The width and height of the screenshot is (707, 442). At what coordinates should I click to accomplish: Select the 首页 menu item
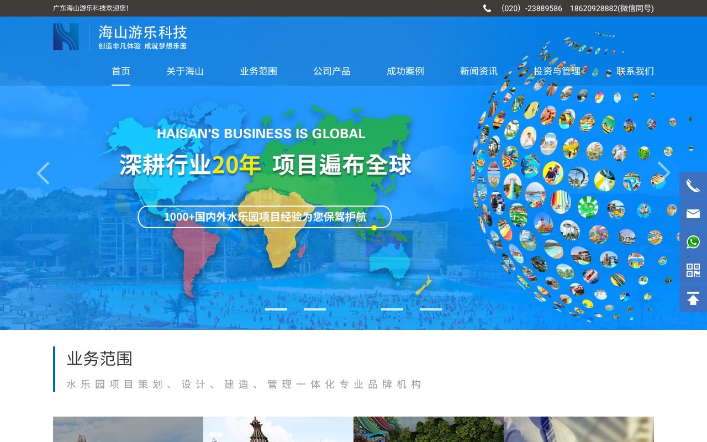click(121, 71)
